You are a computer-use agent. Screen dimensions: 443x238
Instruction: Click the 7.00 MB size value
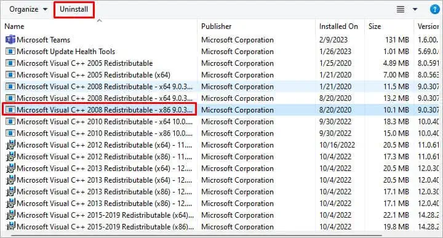396,75
